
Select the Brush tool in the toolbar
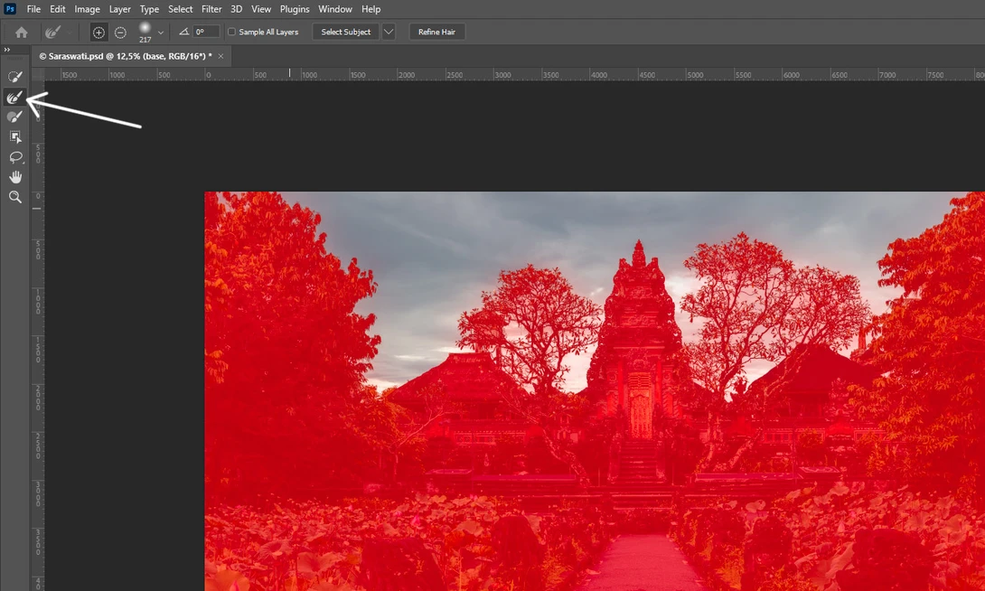(x=14, y=116)
